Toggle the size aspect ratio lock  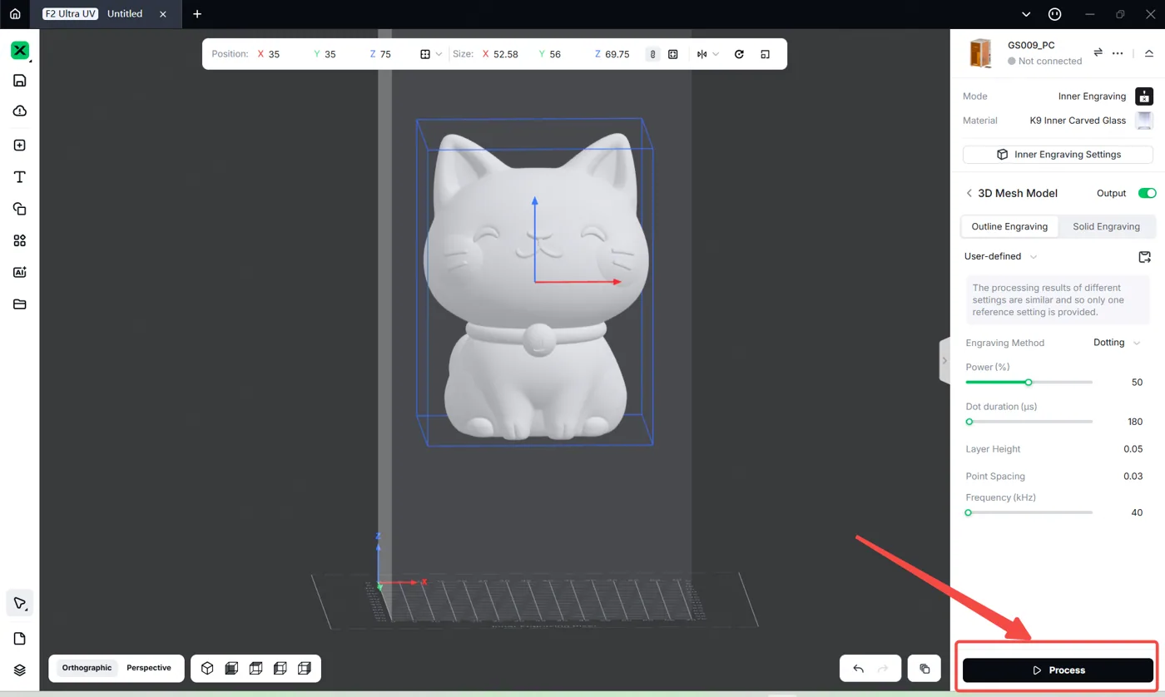pyautogui.click(x=653, y=54)
